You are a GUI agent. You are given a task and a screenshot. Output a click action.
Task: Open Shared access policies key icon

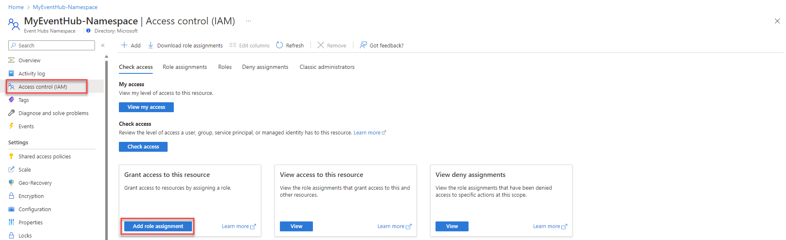coord(12,156)
